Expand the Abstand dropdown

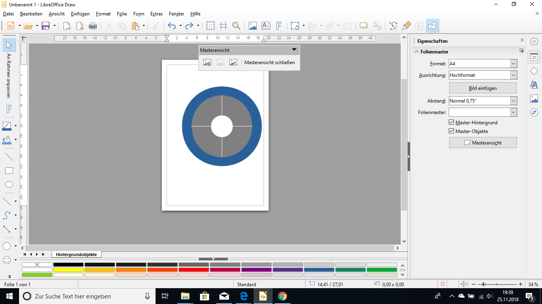pyautogui.click(x=513, y=101)
